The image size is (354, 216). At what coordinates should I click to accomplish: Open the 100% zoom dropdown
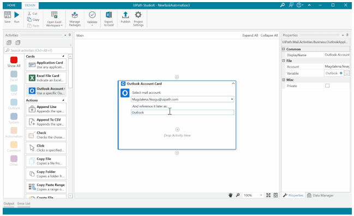point(261,195)
